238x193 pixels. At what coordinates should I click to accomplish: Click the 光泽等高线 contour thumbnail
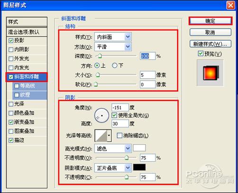pos(101,136)
